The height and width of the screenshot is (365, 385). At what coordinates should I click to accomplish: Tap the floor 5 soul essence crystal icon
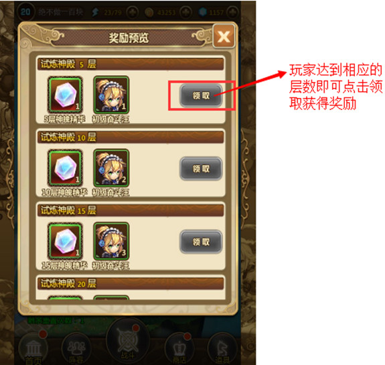pyautogui.click(x=65, y=95)
